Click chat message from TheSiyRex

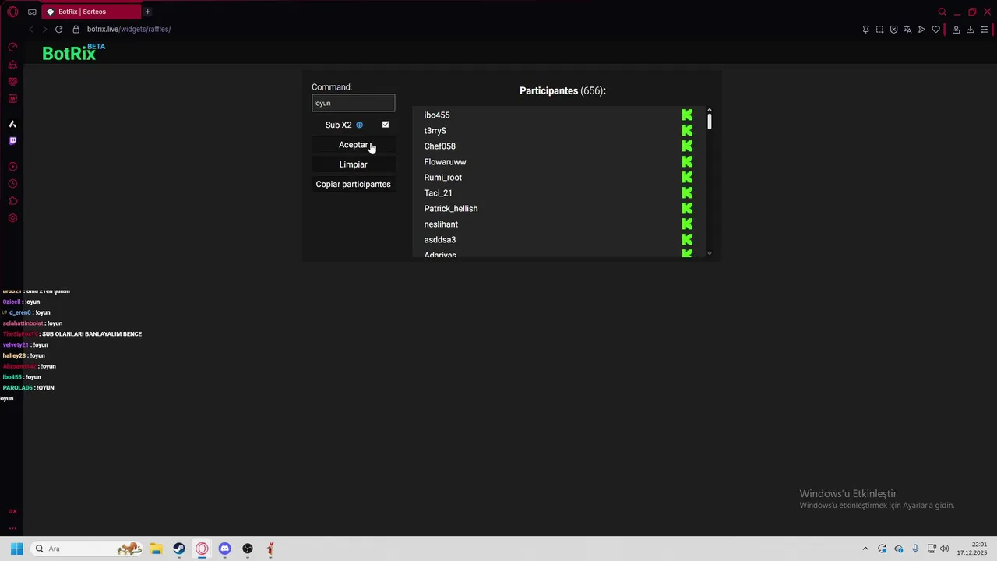coord(72,334)
